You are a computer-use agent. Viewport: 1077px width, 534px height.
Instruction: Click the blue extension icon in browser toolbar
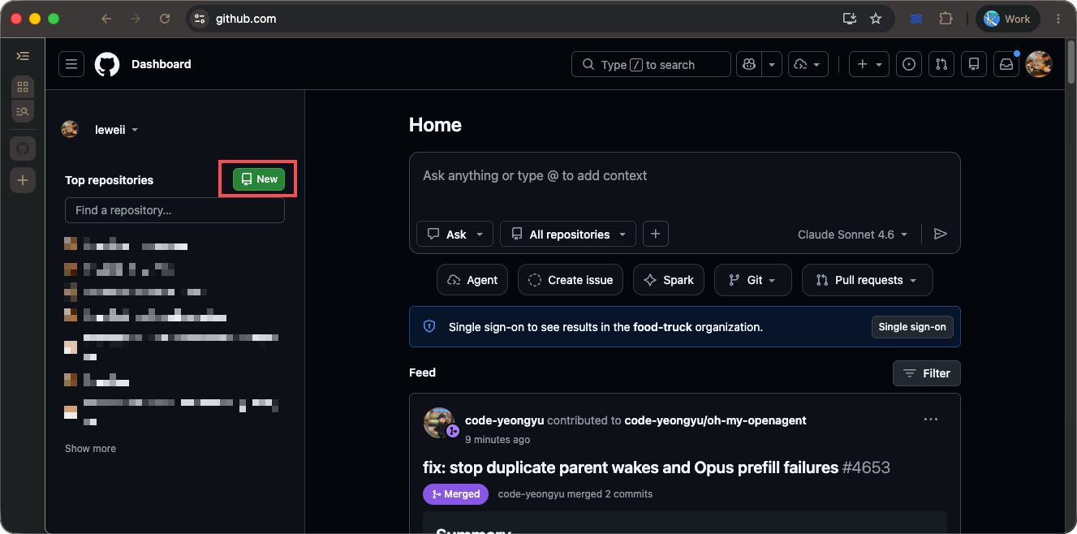916,19
